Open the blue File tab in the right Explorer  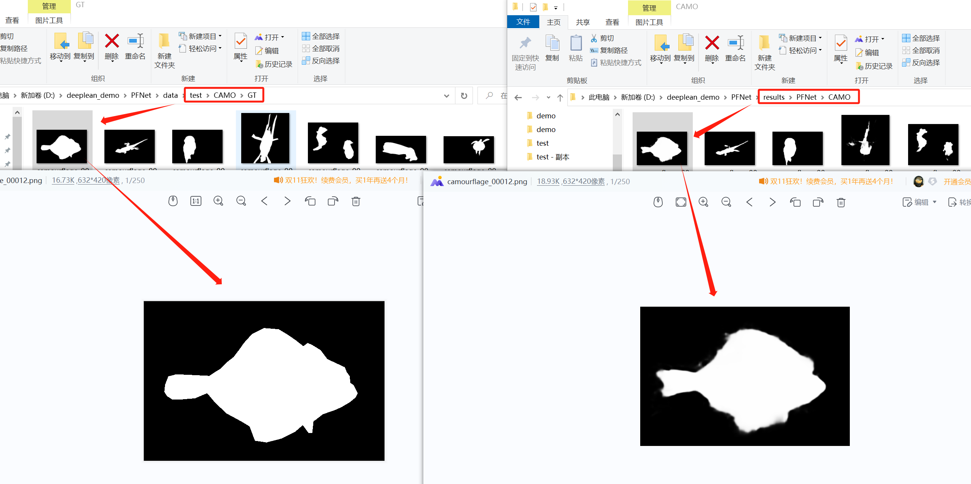(x=523, y=22)
